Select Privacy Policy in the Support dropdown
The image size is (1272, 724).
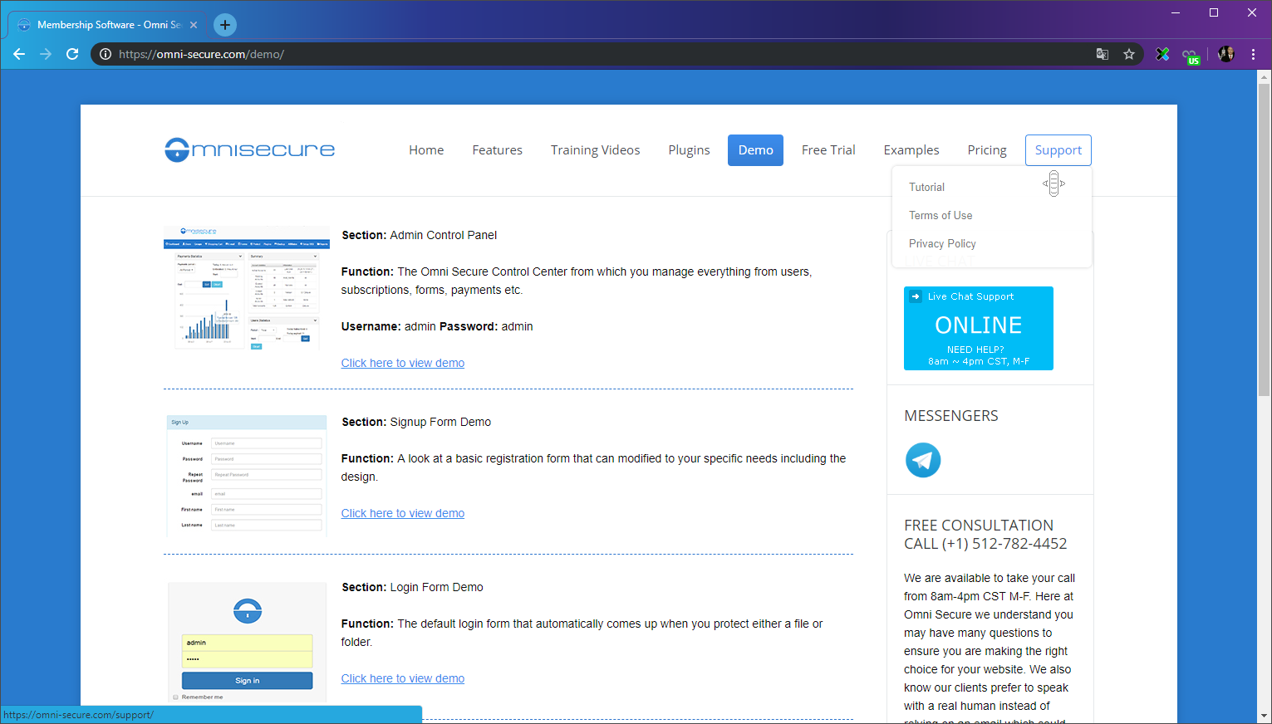click(942, 243)
